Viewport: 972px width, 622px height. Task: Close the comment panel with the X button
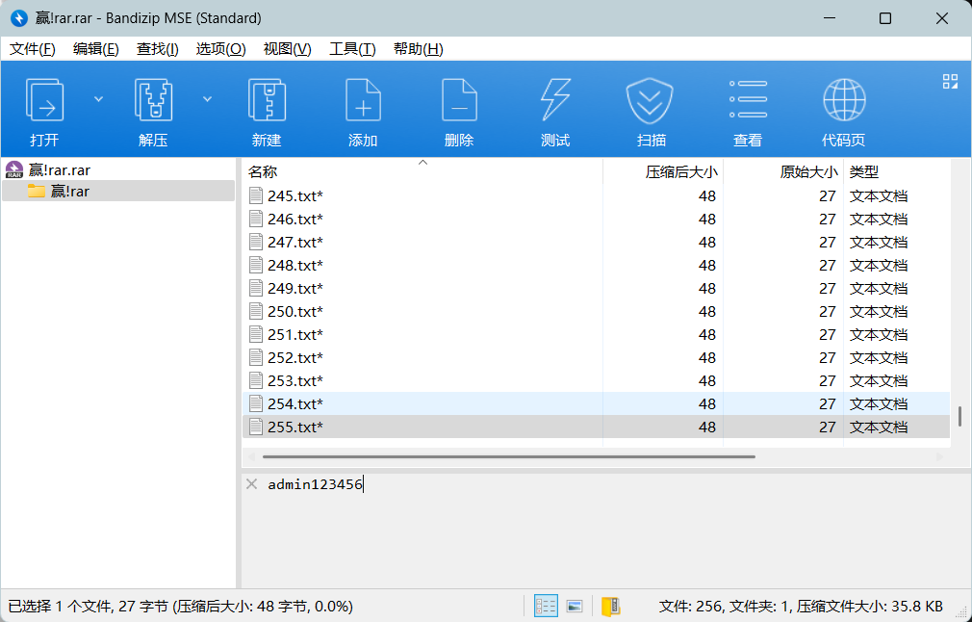251,484
